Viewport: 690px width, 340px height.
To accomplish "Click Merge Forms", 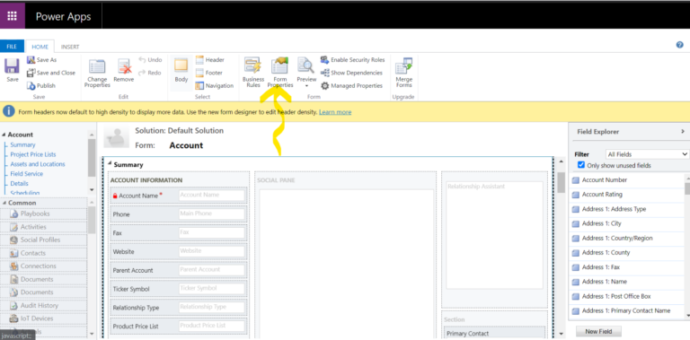I will click(404, 73).
